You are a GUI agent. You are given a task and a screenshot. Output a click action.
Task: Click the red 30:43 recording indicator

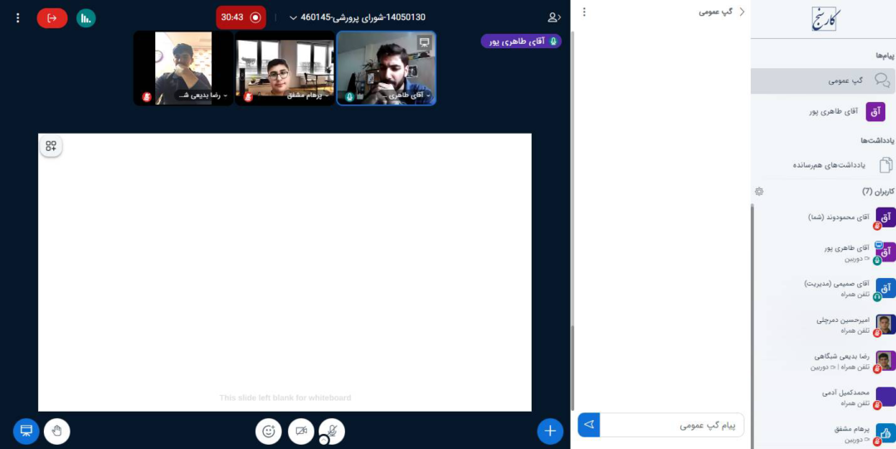(241, 17)
